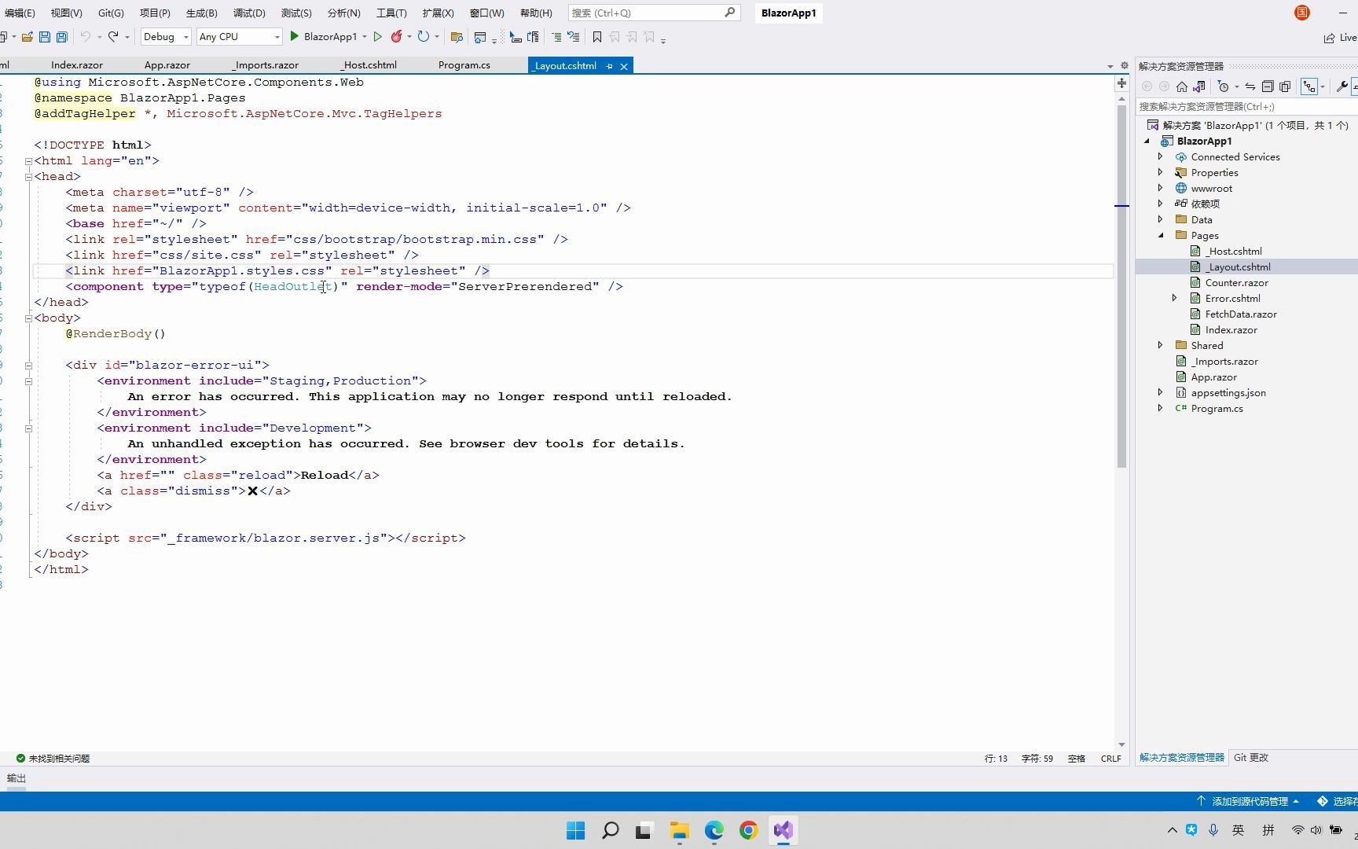Click Save All on the toolbar

pyautogui.click(x=61, y=36)
